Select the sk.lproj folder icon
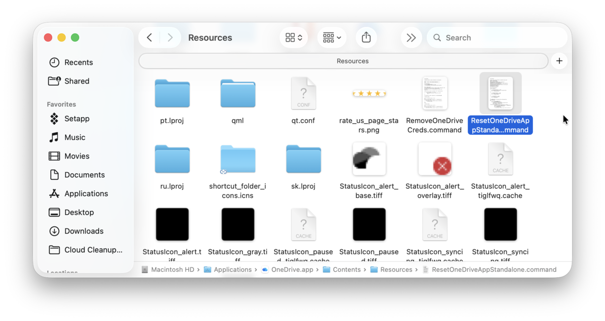This screenshot has height=321, width=605. click(x=303, y=159)
